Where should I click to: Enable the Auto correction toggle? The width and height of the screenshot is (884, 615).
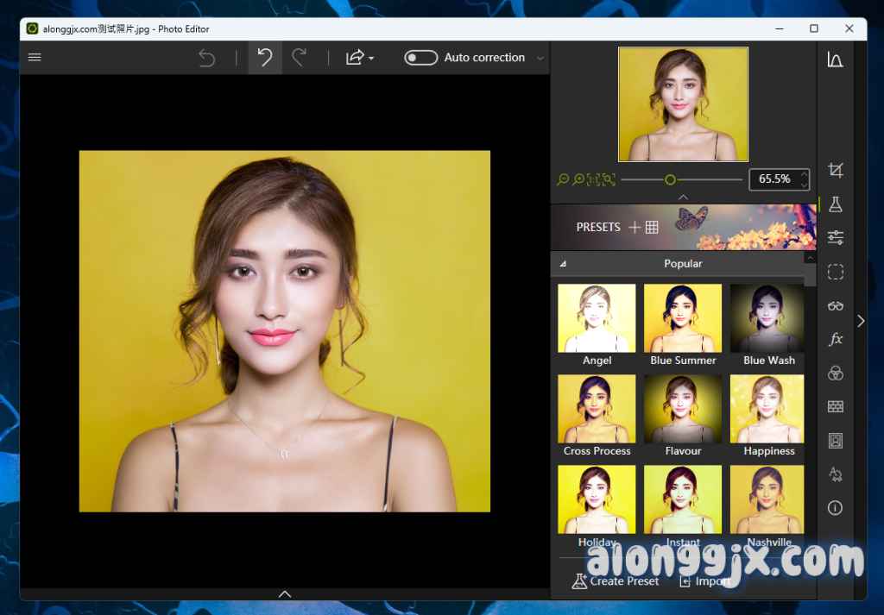[x=421, y=58]
